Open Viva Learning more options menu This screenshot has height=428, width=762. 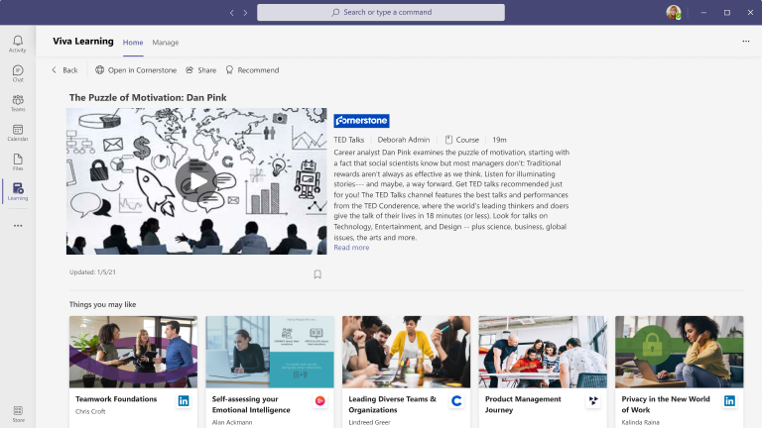point(745,42)
